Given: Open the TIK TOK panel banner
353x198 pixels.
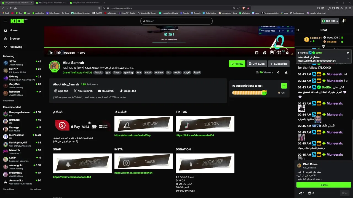Looking at the screenshot, I should tap(205, 124).
